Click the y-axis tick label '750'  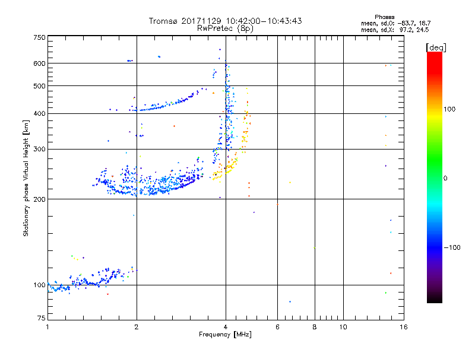point(40,37)
